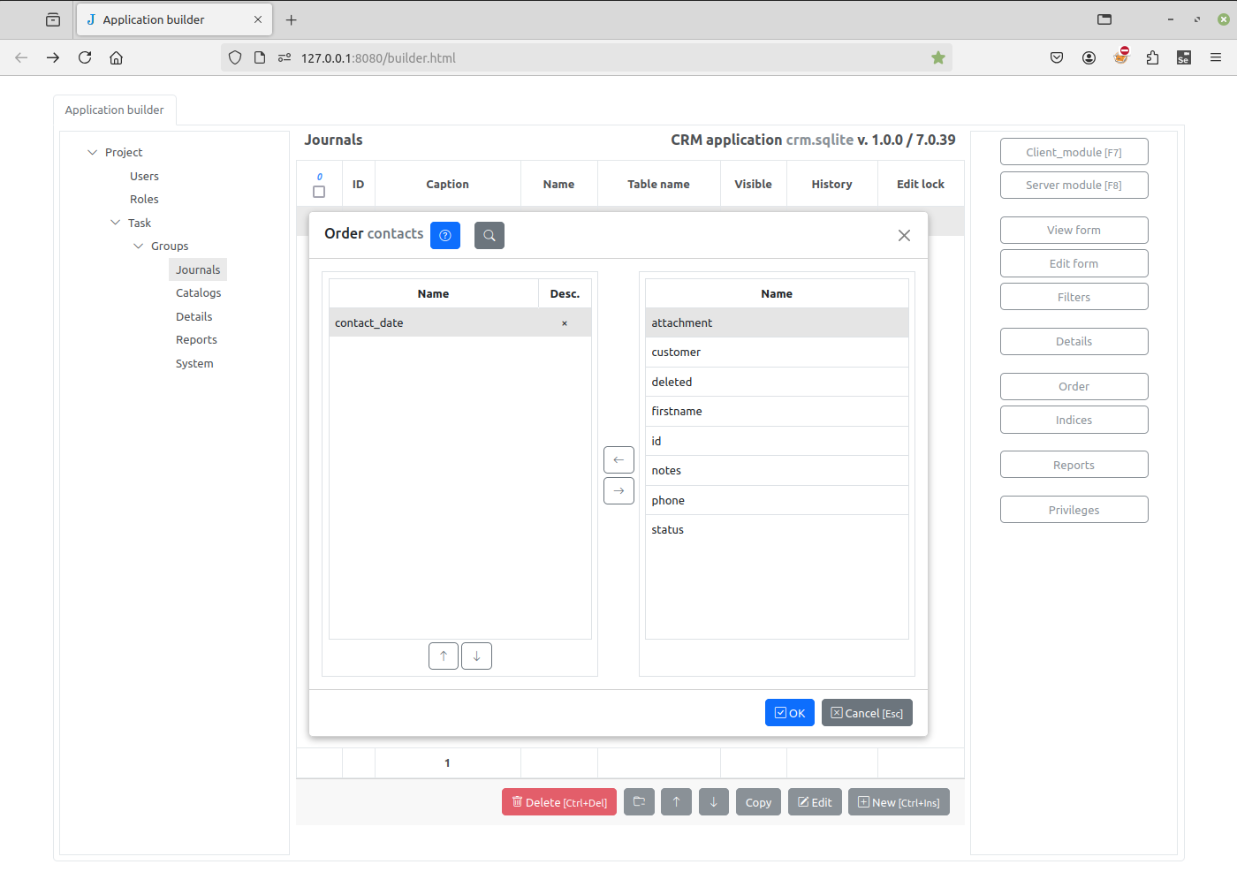Move selected order field up
Image resolution: width=1237 pixels, height=872 pixels.
444,656
